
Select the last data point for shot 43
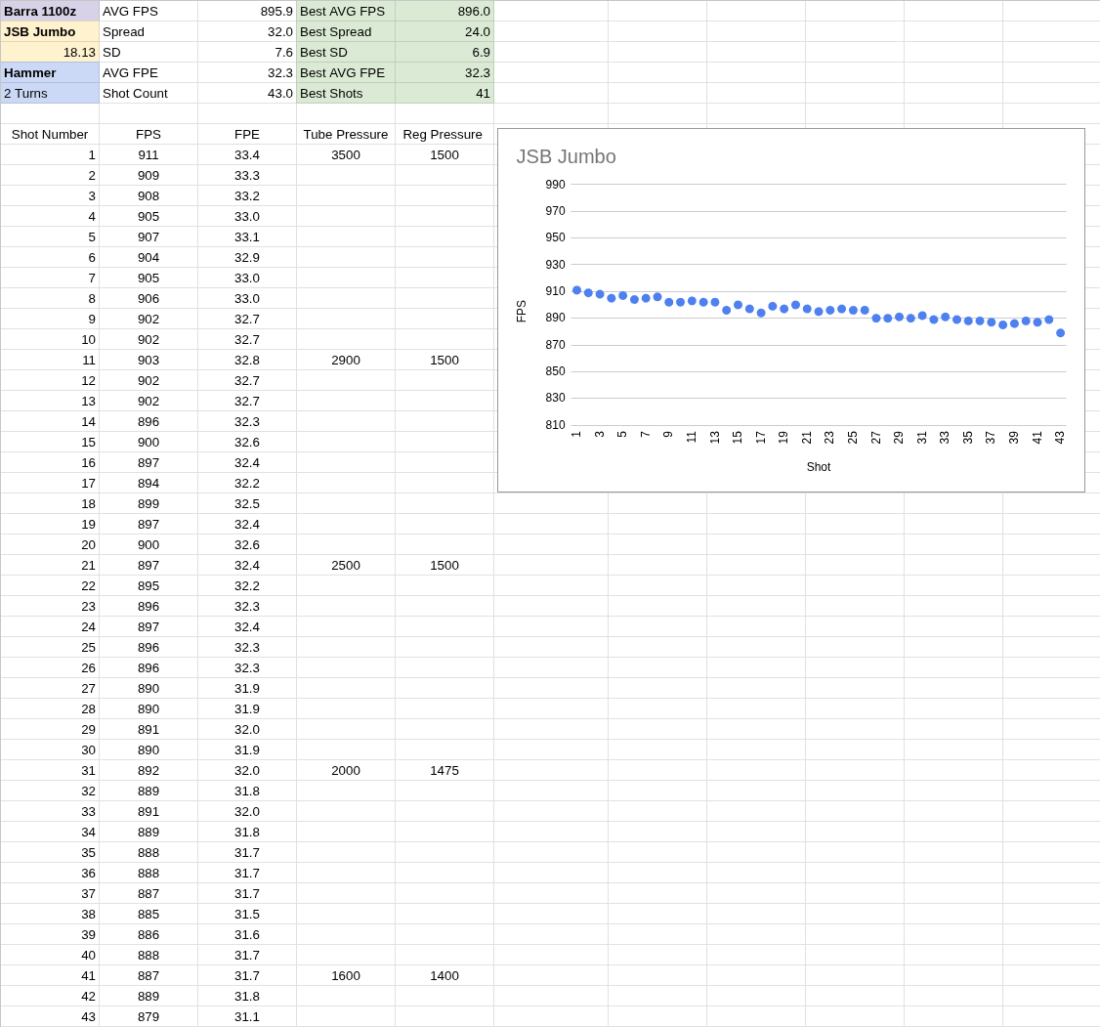[x=1060, y=333]
